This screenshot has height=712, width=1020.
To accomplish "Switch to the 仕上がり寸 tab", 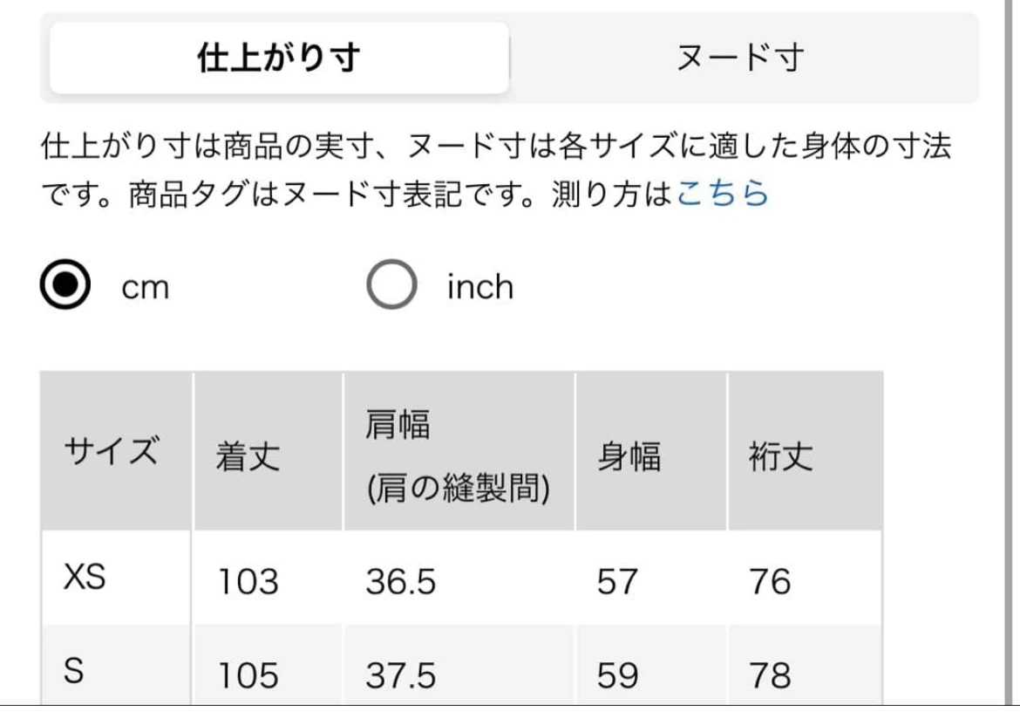I will 279,58.
